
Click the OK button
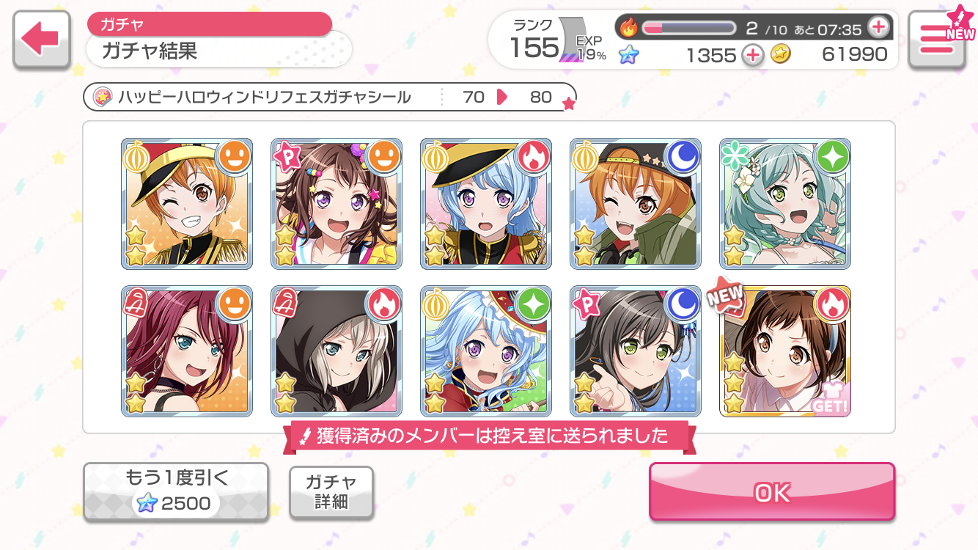(772, 492)
